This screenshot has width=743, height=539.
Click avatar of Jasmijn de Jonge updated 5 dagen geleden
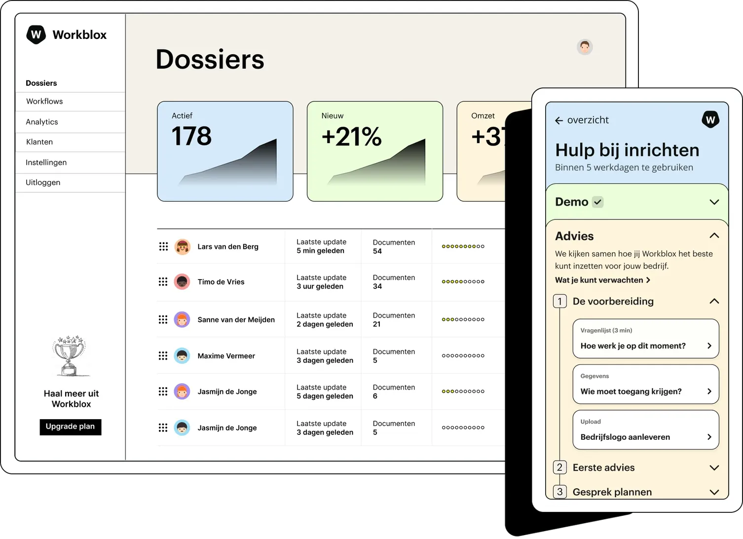[x=182, y=392]
